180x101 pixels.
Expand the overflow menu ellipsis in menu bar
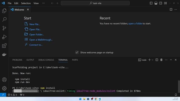click(x=44, y=3)
